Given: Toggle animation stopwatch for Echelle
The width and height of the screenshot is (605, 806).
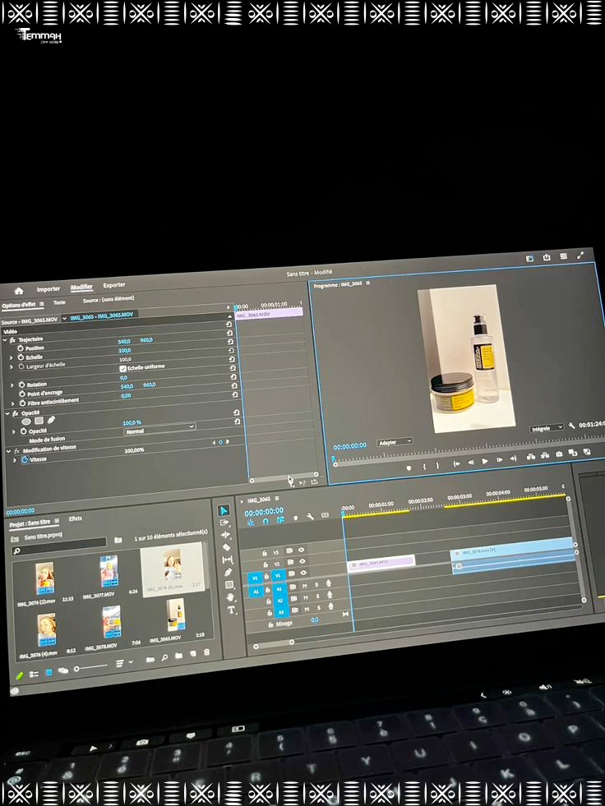Looking at the screenshot, I should tap(21, 357).
